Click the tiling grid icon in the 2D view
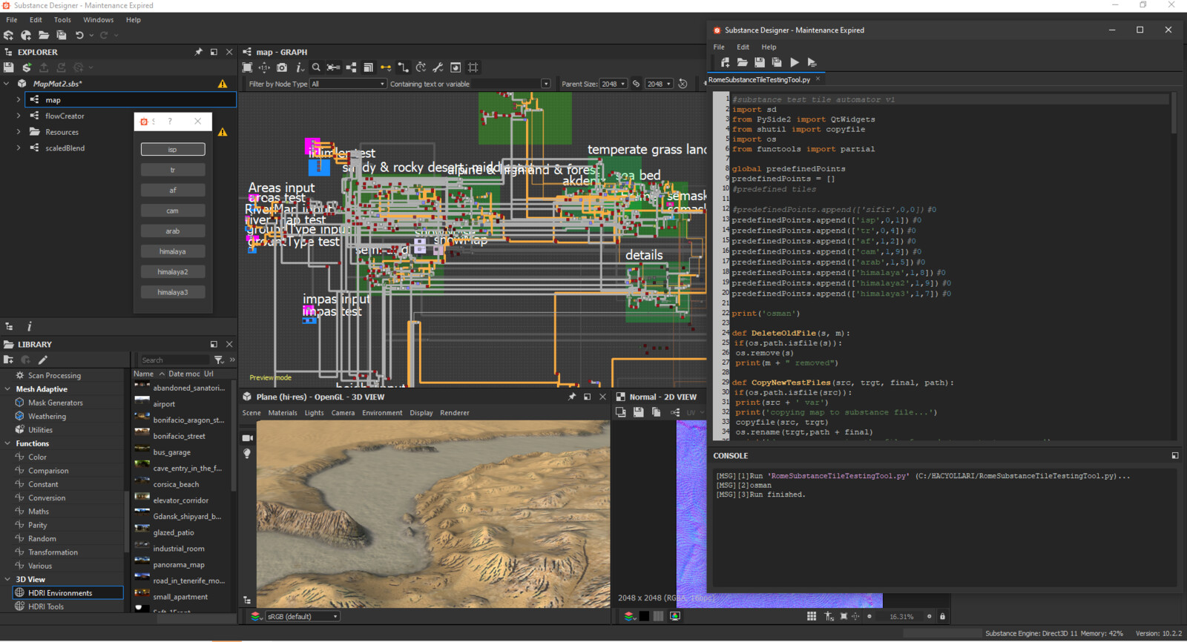The image size is (1187, 642). point(812,616)
